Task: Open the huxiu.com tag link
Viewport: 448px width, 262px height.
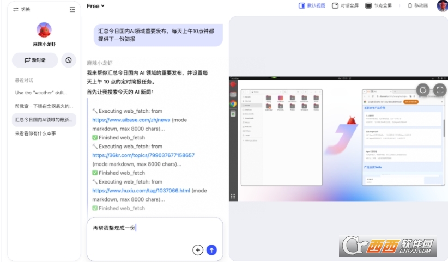Action: pos(141,191)
